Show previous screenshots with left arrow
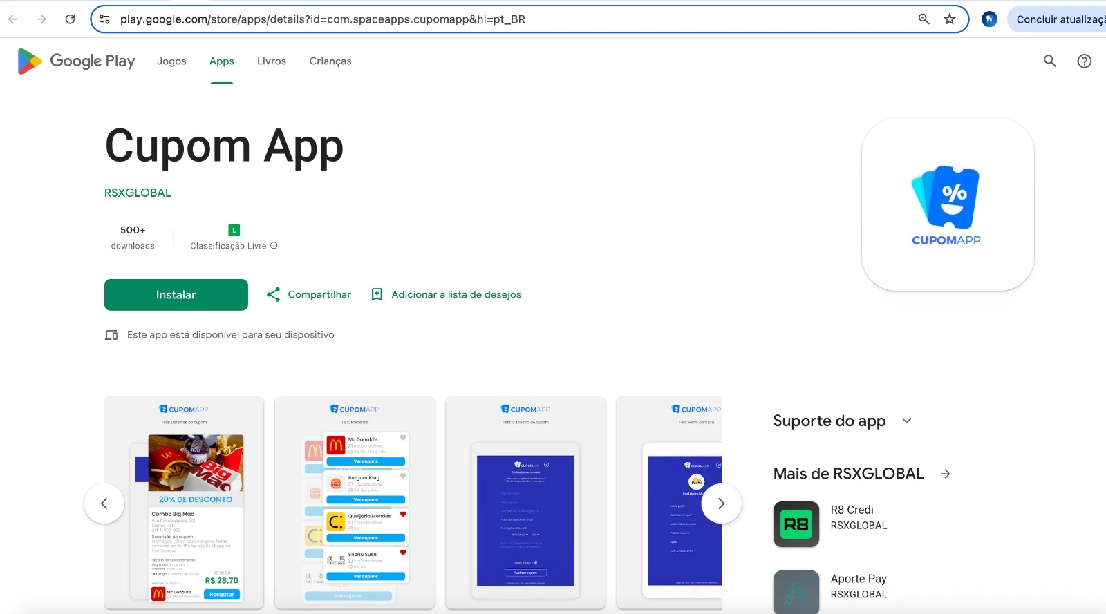Image resolution: width=1106 pixels, height=614 pixels. (x=104, y=503)
